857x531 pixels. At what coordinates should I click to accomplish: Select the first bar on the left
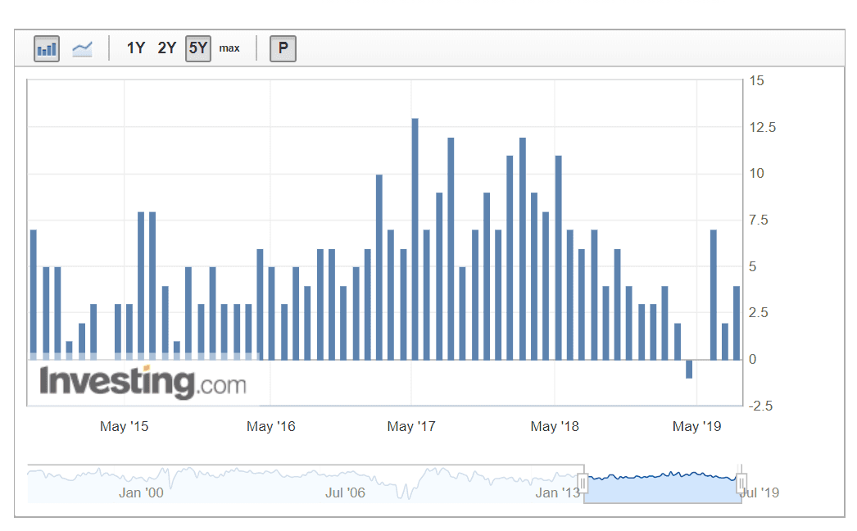[34, 295]
